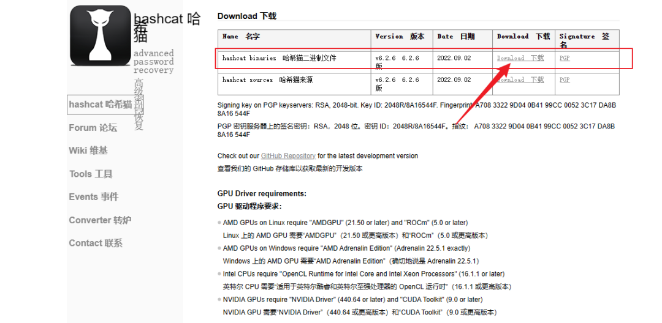Open PGP signature for hashcat sources
The height and width of the screenshot is (323, 662).
click(x=565, y=80)
